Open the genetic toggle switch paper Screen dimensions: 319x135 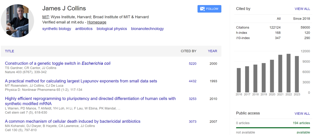coord(58,63)
